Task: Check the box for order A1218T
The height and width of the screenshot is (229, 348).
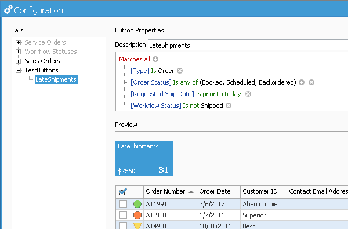Action: pos(123,215)
